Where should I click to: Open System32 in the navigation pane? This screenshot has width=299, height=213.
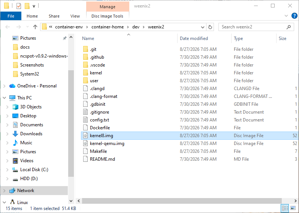pos(30,74)
